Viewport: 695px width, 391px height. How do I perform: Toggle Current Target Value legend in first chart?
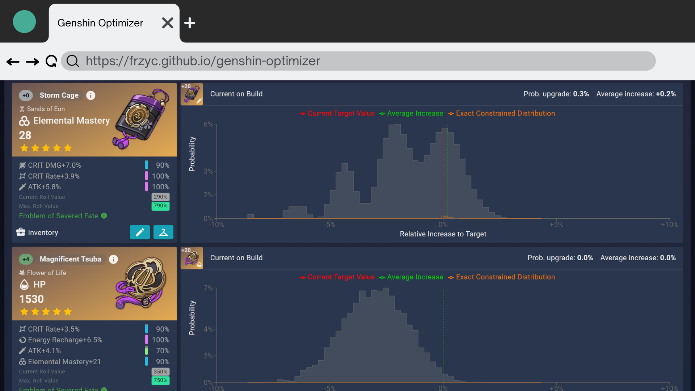pos(337,113)
